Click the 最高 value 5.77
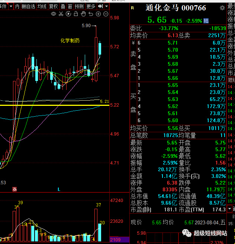Viewport: 235px width, 244px height. 220,150
